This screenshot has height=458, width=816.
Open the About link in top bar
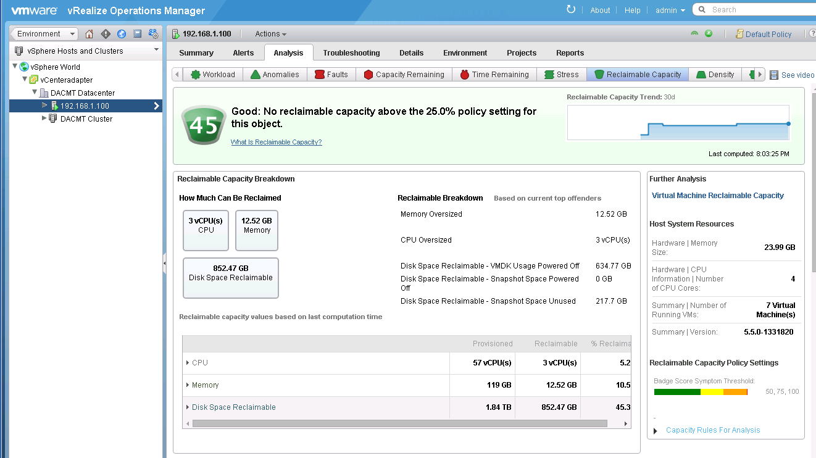pyautogui.click(x=600, y=10)
